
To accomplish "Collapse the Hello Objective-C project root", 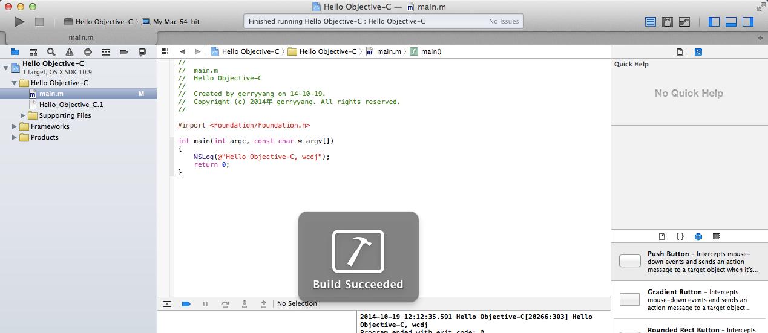I will [x=5, y=67].
